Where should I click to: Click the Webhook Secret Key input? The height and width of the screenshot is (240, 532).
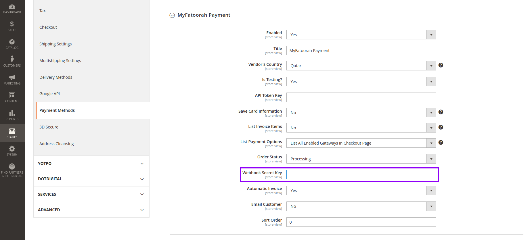361,175
